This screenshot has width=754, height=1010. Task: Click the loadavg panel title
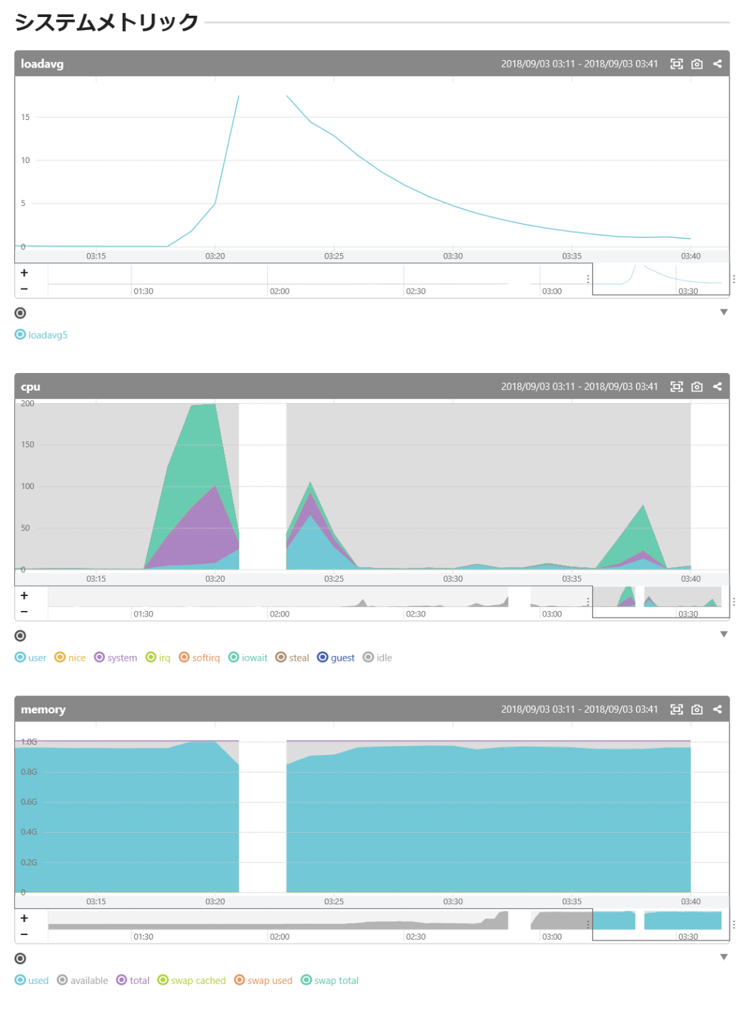pos(42,63)
